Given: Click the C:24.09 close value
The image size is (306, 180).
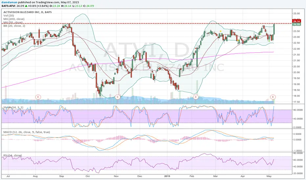Looking at the screenshot, I should tap(89, 6).
